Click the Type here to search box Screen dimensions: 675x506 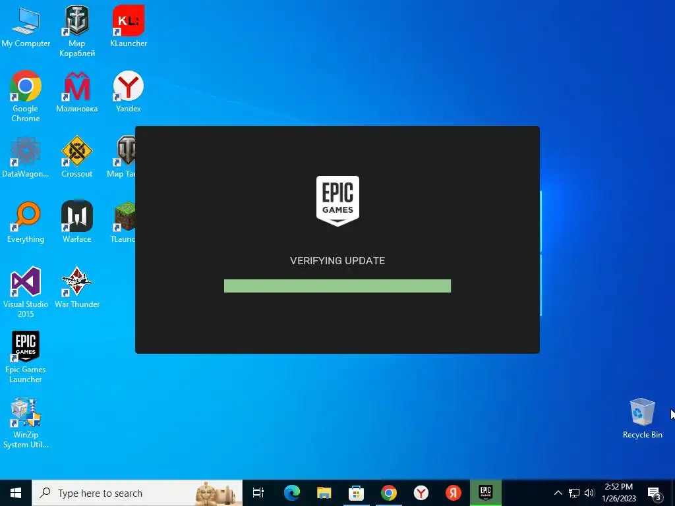[x=137, y=493]
